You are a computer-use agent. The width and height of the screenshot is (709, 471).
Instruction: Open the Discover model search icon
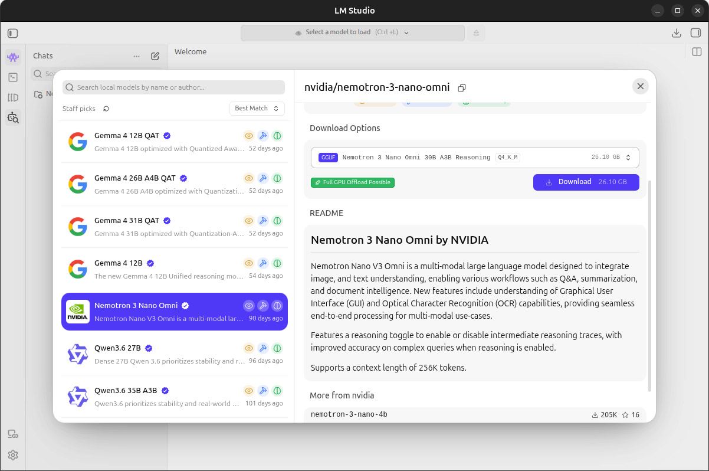[x=13, y=117]
